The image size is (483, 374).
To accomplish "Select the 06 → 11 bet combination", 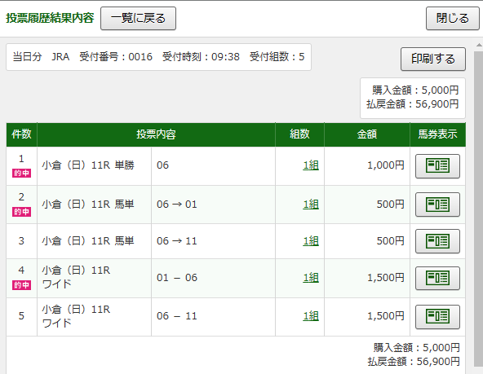I will pos(177,241).
